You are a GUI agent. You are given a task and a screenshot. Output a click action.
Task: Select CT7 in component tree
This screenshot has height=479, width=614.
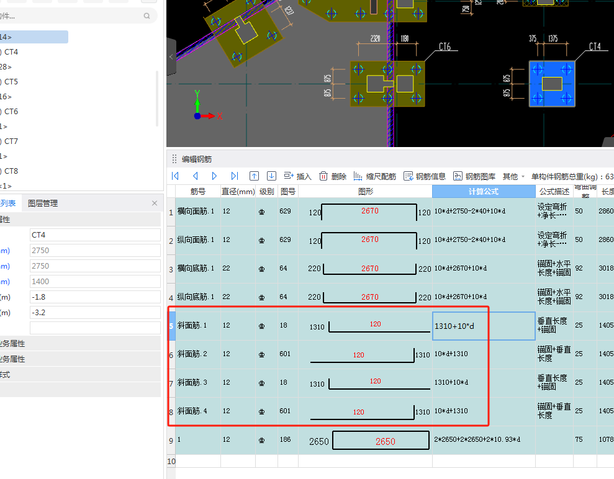(11, 141)
